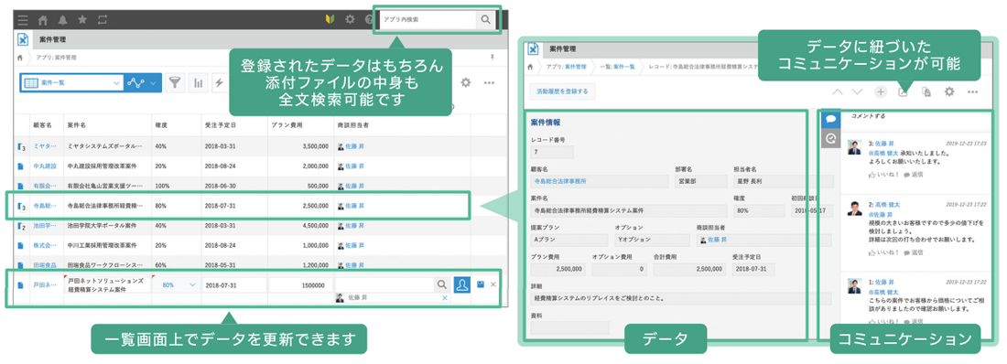Click the magnifier button beside アプリ内検索
The width and height of the screenshot is (1007, 364).
point(485,20)
